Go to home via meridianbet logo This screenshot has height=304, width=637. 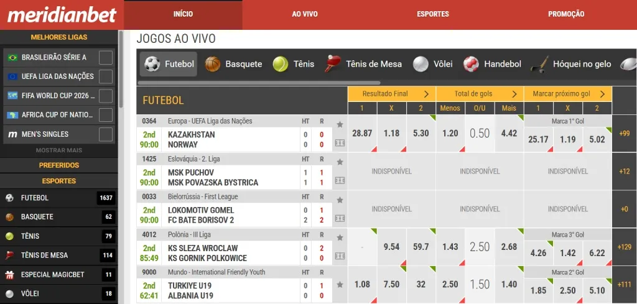62,15
